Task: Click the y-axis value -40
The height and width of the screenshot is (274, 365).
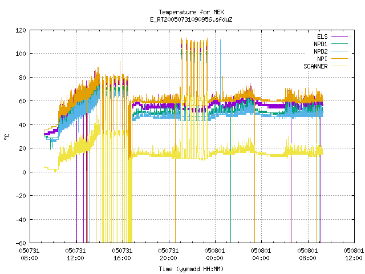Action: 21,220
